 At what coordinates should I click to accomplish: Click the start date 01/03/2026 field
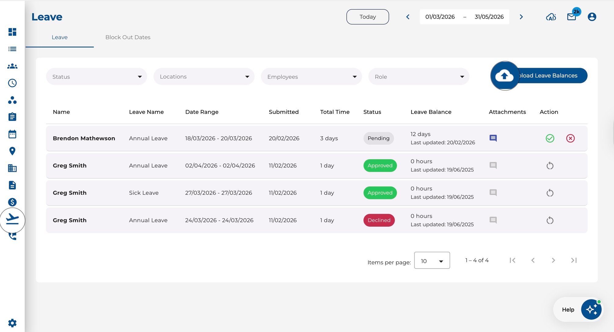point(440,17)
